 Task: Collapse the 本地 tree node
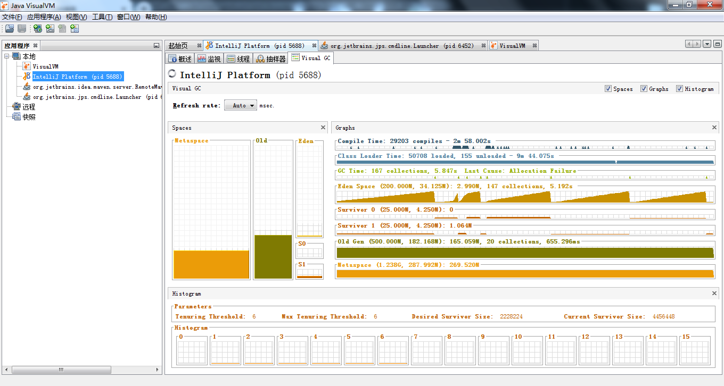tap(7, 56)
